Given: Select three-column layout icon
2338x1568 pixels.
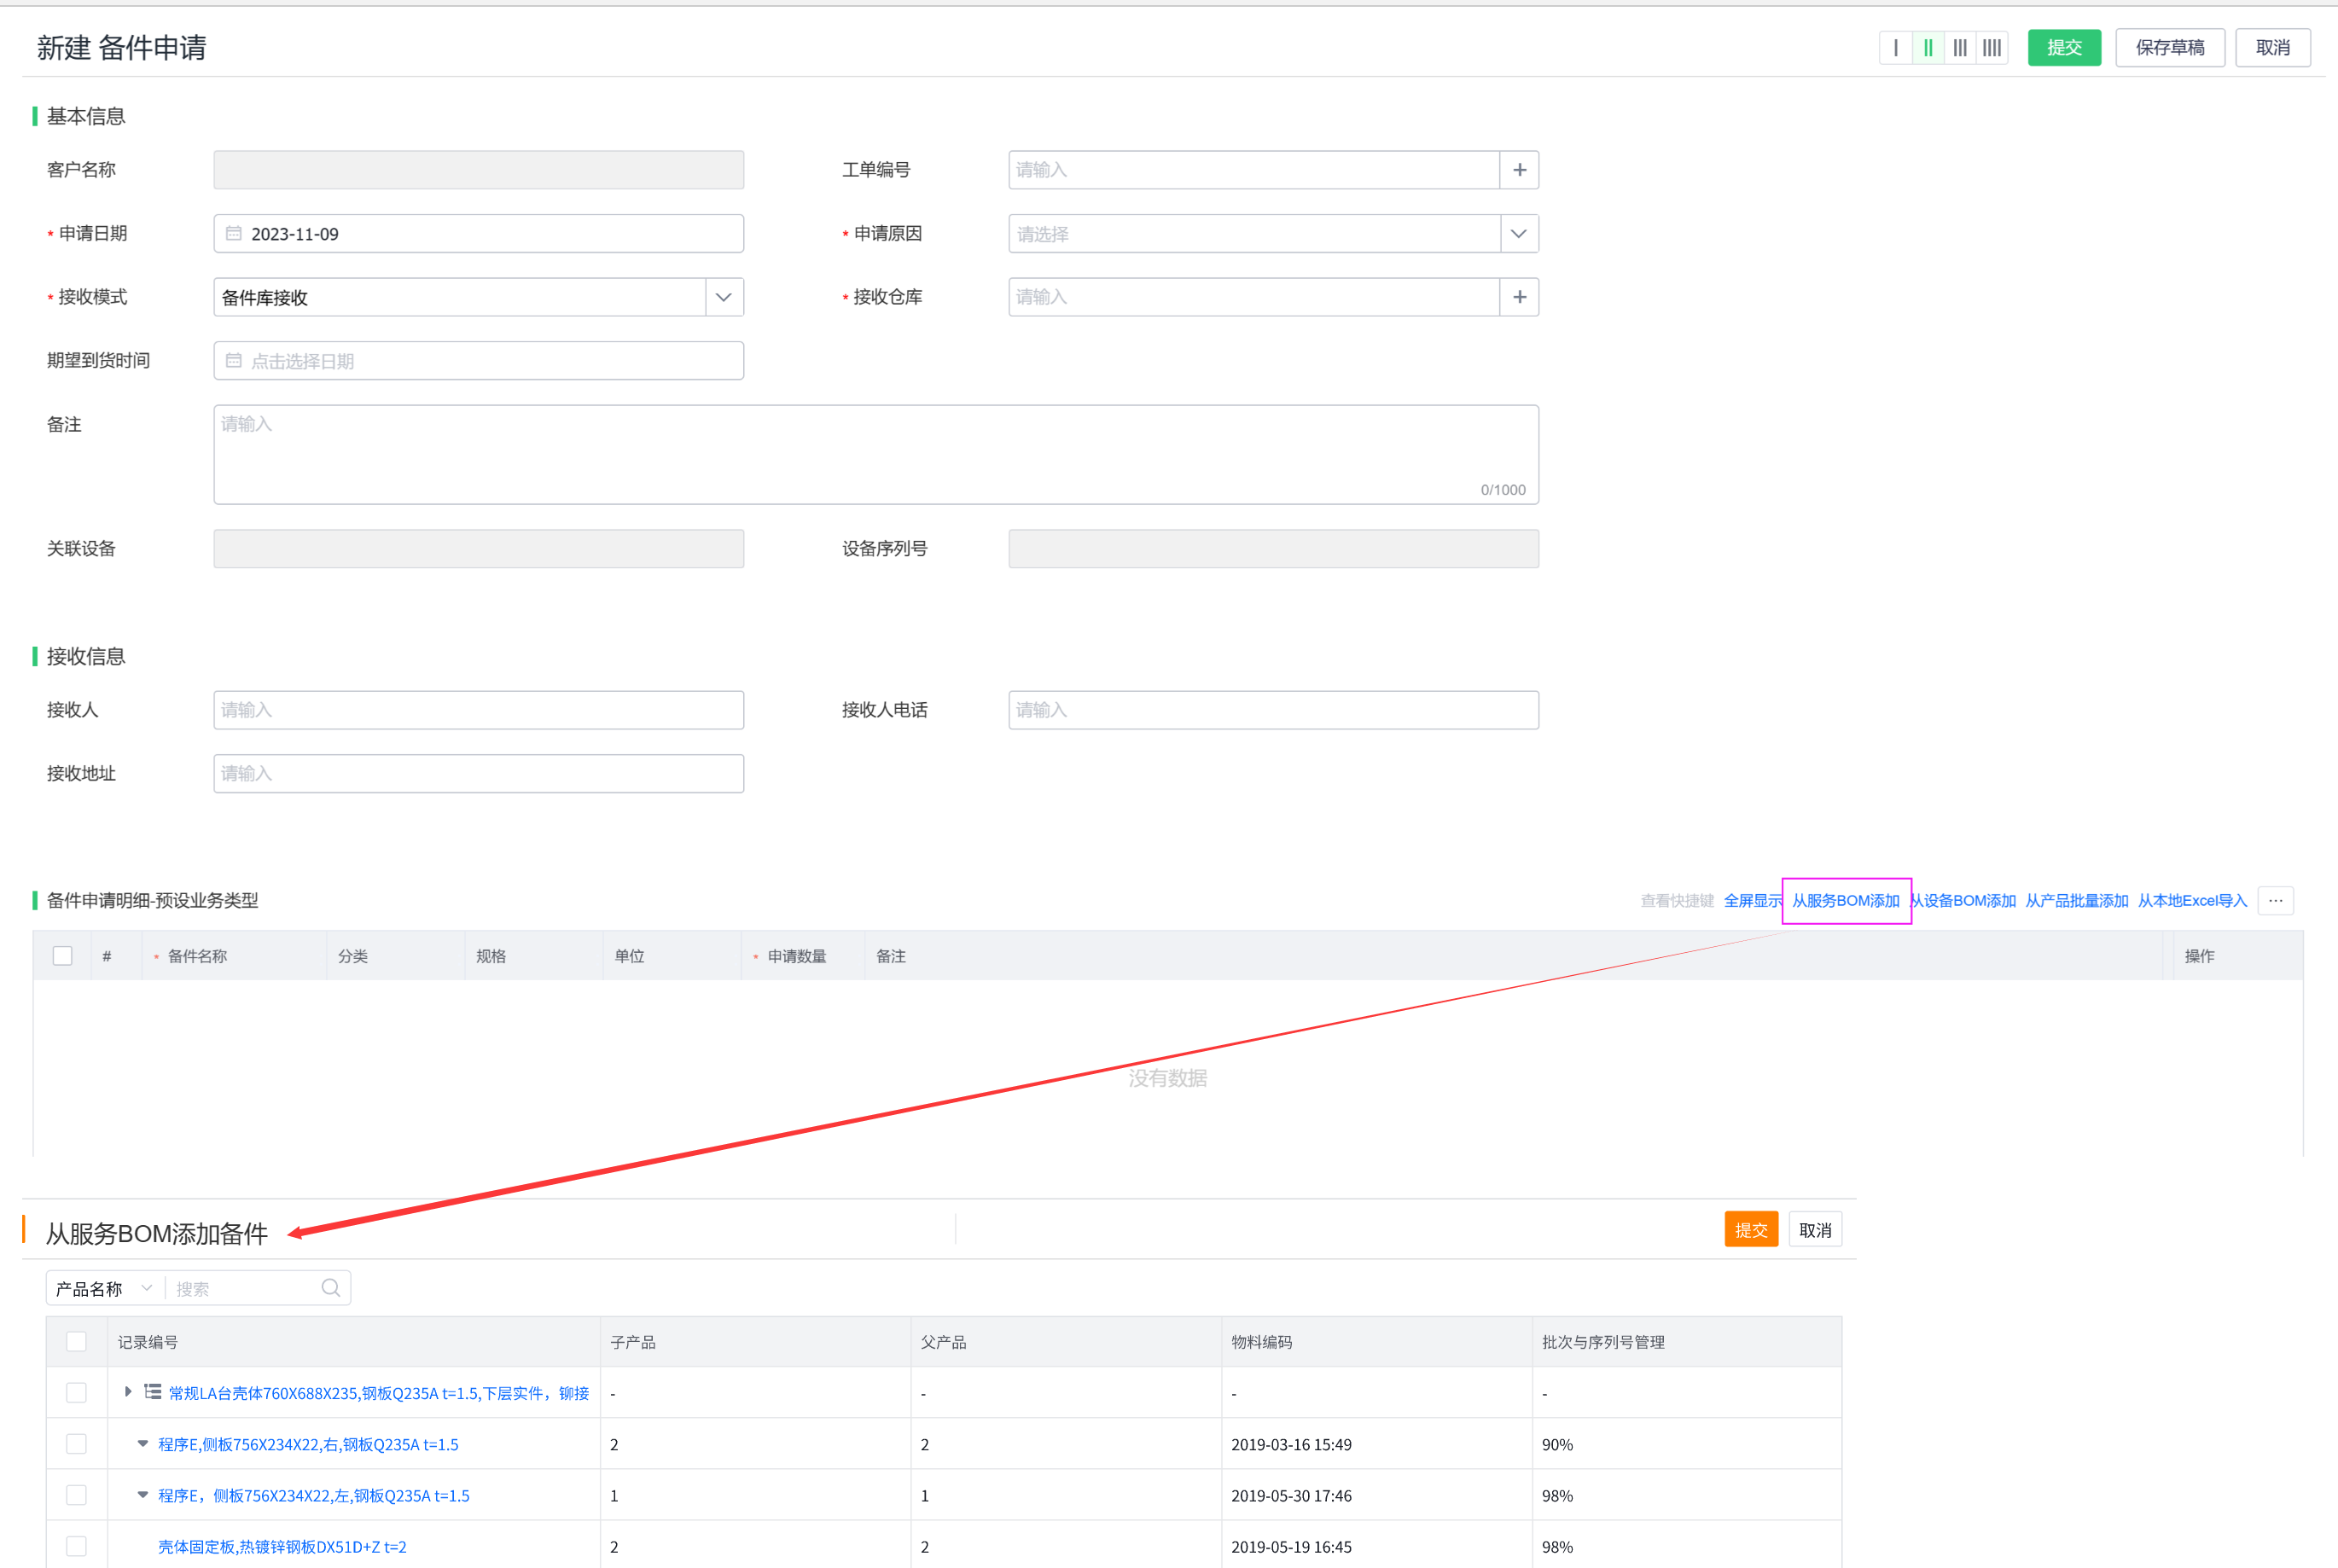Looking at the screenshot, I should tap(1960, 47).
